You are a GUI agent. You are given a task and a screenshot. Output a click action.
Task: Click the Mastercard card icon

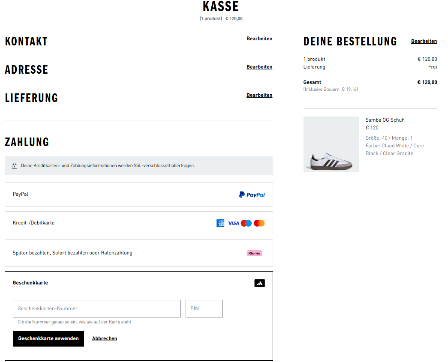point(259,223)
